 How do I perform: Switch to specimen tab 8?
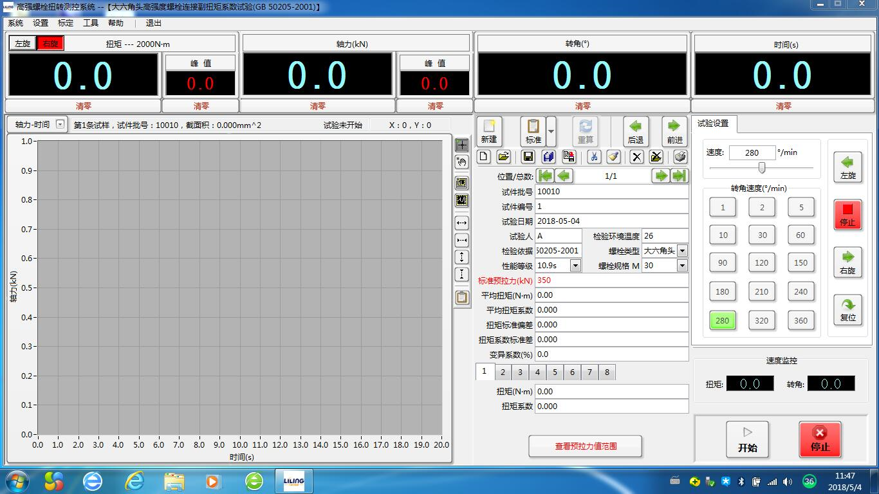pos(607,372)
